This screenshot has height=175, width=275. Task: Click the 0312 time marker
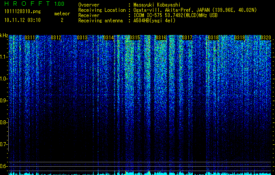(x=56, y=38)
